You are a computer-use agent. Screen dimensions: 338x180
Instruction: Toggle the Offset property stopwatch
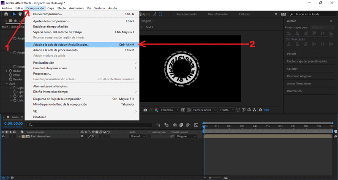[x=11, y=75]
